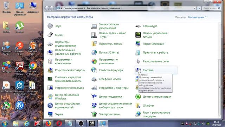Viewport: 225px width, 127px height.
Task: Expand the address bar history dropdown arrow
Action: [x=194, y=8]
